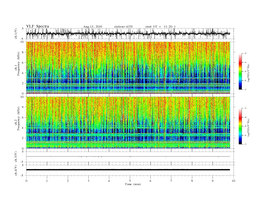Click the "station=ATH" header label

point(123,27)
